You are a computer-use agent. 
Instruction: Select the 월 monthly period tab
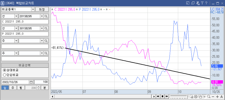point(21,88)
